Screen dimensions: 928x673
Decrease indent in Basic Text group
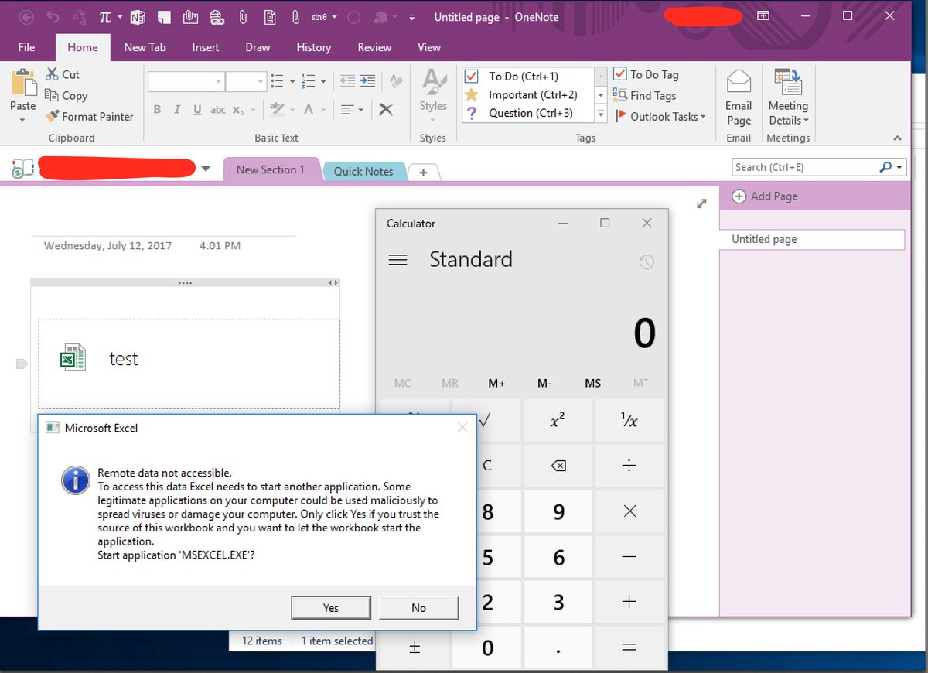point(347,80)
